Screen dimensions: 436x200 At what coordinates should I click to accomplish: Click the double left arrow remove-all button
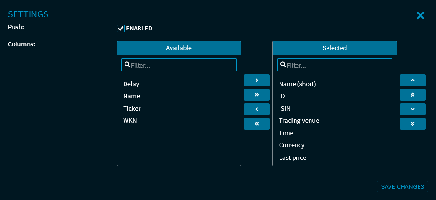256,124
